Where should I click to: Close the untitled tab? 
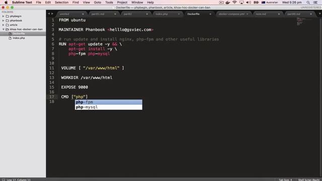(83, 14)
